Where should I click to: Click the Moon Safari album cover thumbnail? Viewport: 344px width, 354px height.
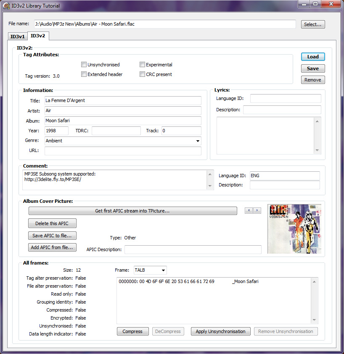click(294, 229)
